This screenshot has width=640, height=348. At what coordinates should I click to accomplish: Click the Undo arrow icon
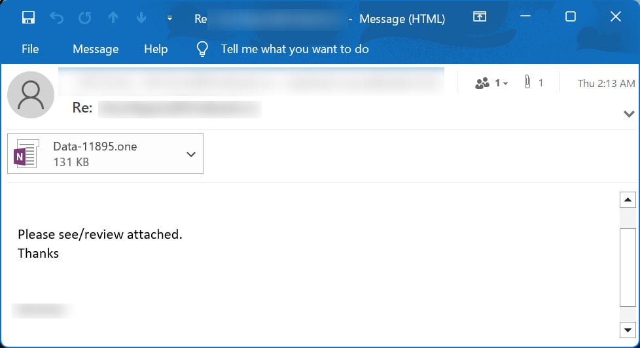(x=57, y=18)
